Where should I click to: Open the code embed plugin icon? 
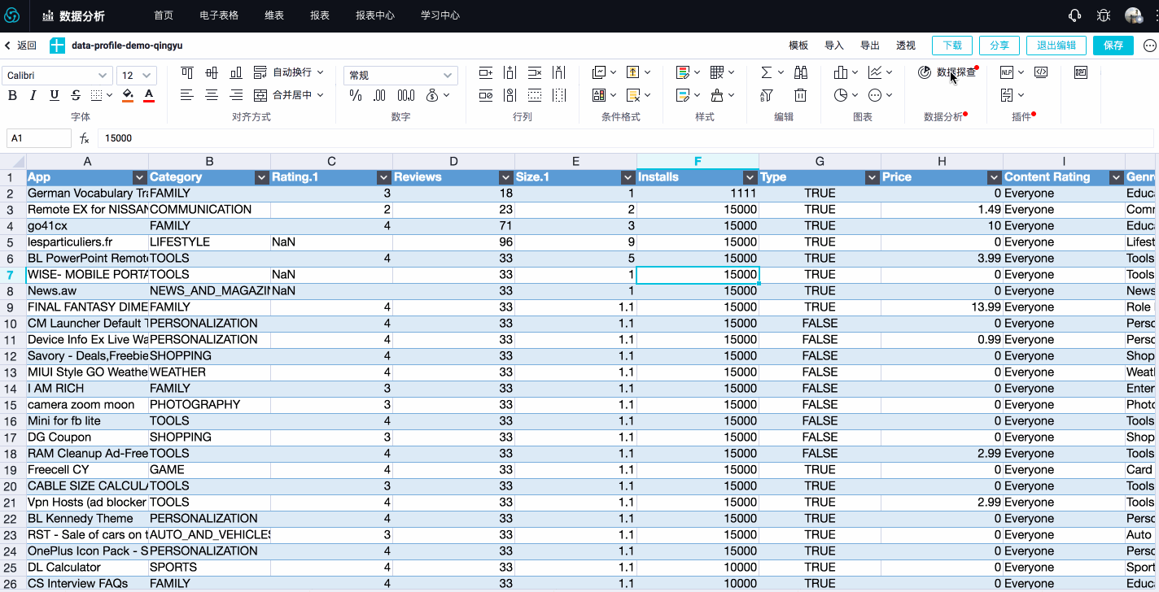click(1041, 72)
